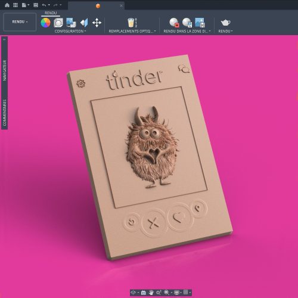Open the COMMENTAIRES side panel
The height and width of the screenshot is (298, 298).
pos(5,113)
